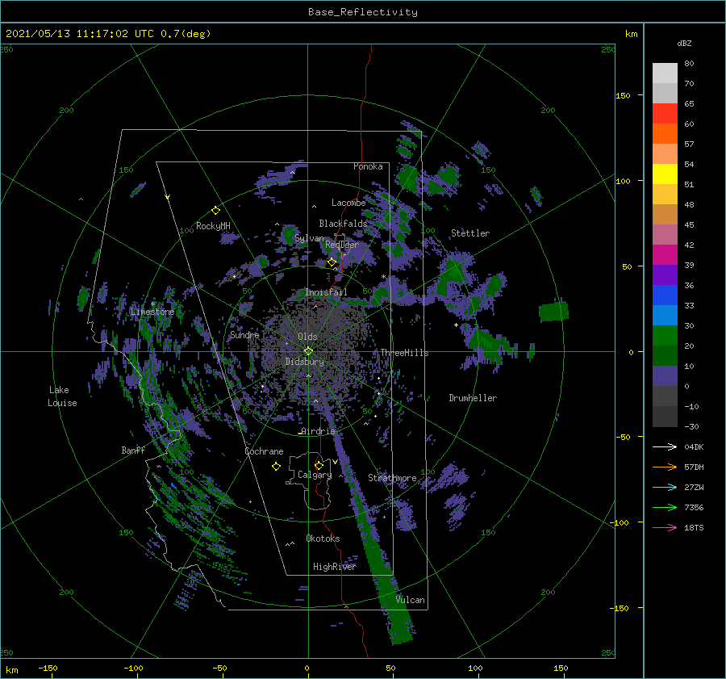The width and height of the screenshot is (726, 679).
Task: Click the 18TS legend label
Action: pos(694,527)
